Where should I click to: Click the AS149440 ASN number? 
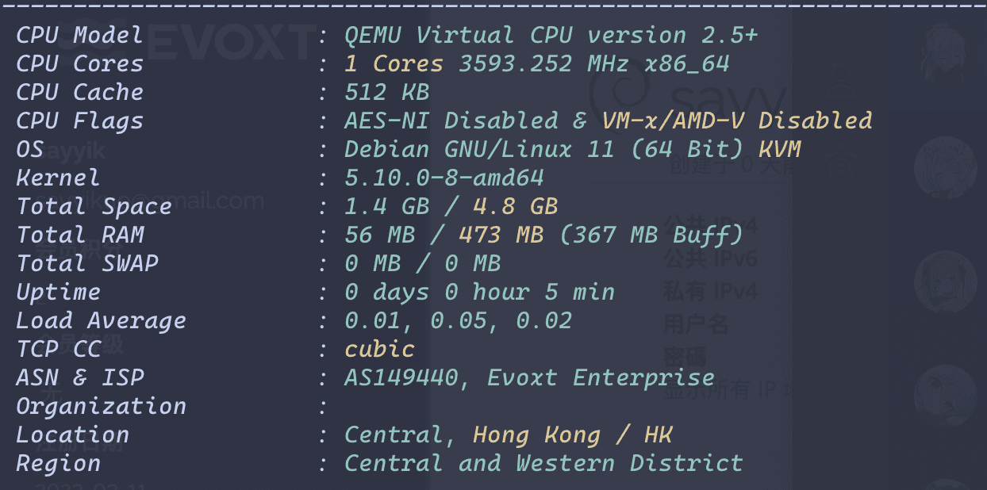(x=401, y=378)
